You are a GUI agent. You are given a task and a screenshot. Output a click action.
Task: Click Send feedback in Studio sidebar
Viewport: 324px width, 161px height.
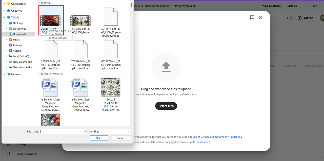(26, 154)
